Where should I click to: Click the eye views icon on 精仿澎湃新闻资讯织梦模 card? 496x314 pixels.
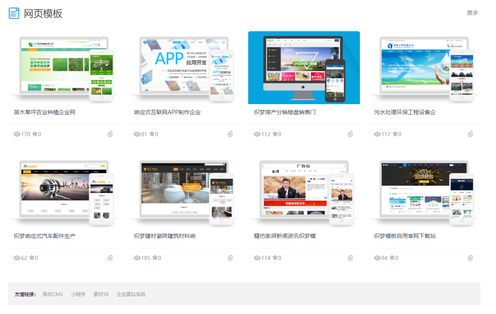[257, 258]
